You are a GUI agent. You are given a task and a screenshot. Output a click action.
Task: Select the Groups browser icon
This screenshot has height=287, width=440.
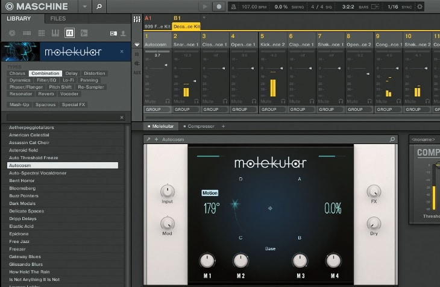(27, 33)
